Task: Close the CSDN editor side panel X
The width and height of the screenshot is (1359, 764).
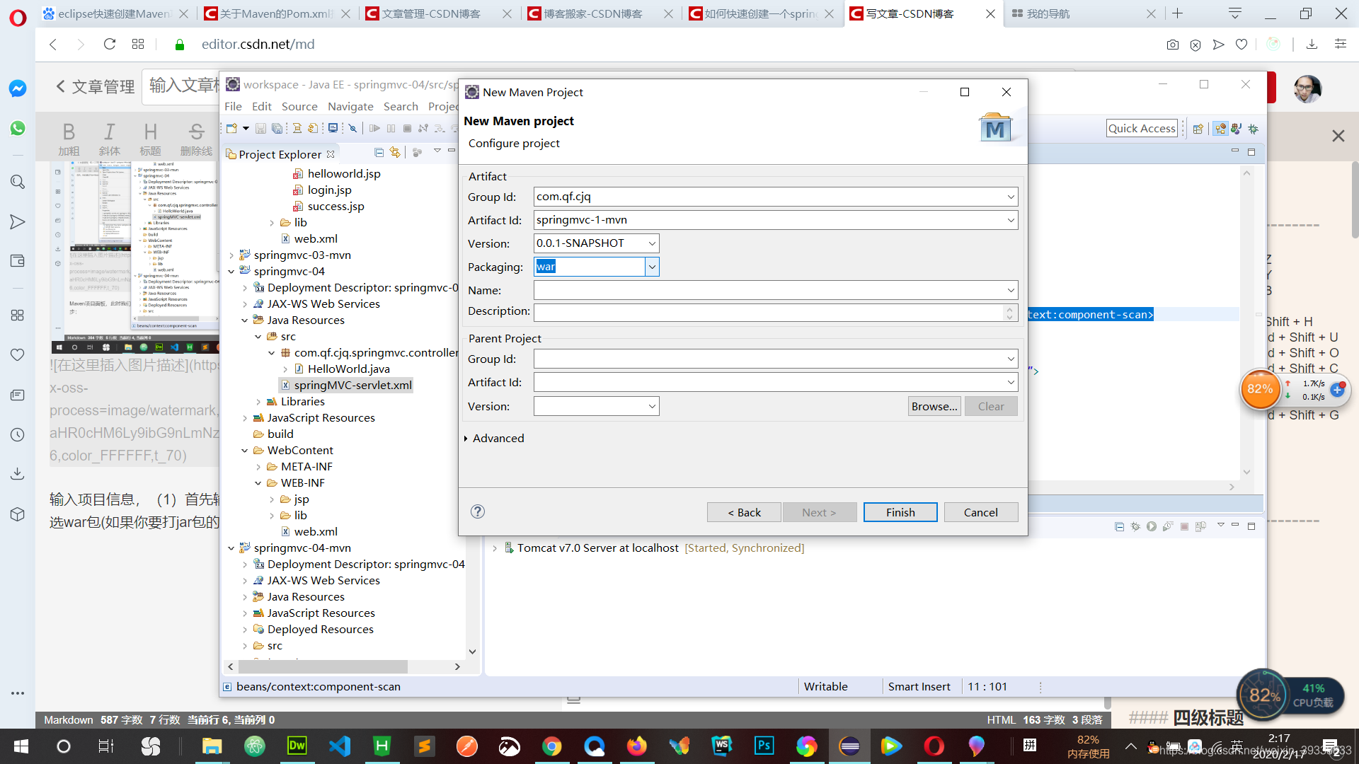Action: 1338,136
